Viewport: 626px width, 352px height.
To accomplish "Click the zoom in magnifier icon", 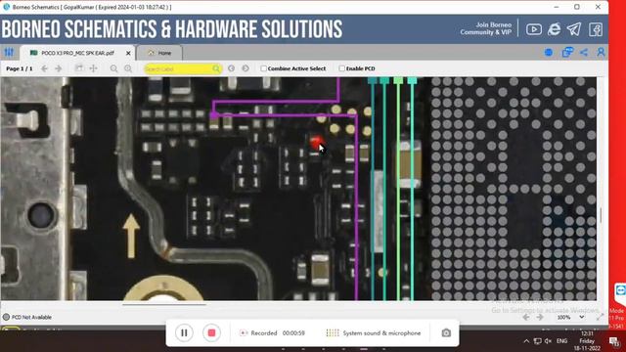I will 128,68.
